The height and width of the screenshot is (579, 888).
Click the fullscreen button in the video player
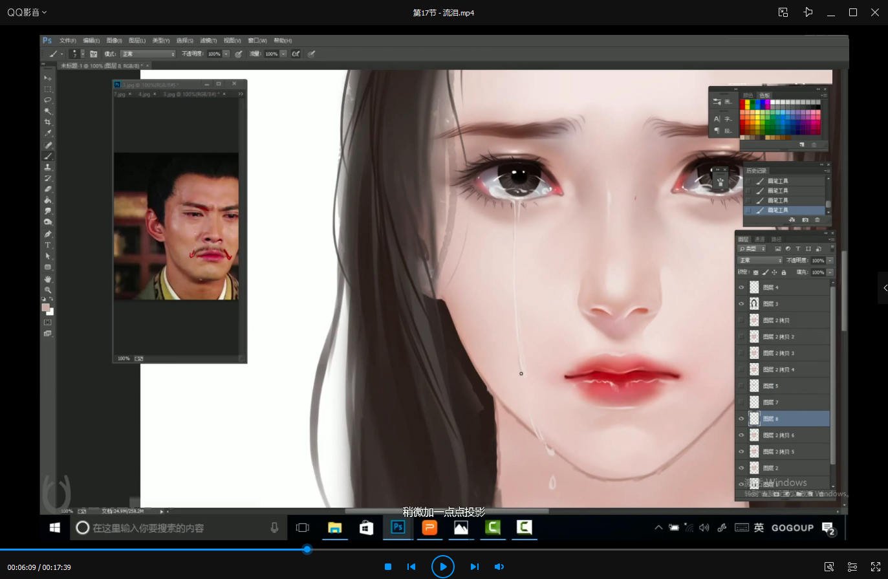point(875,567)
